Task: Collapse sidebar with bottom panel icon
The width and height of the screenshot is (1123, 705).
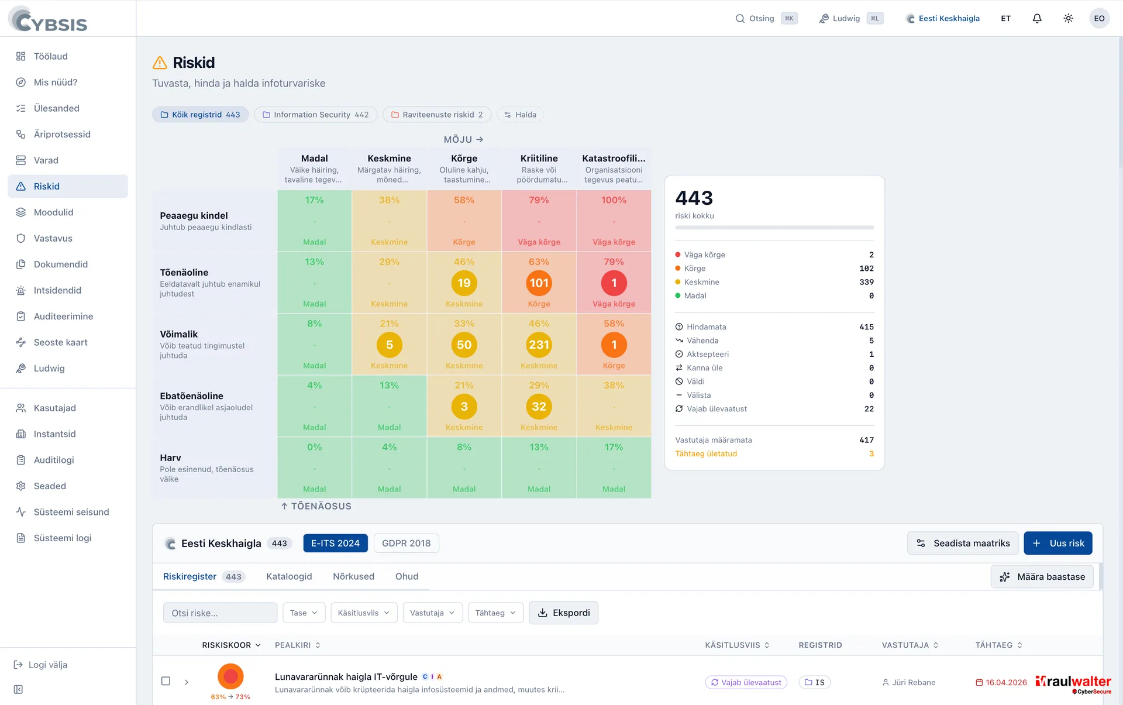Action: pyautogui.click(x=18, y=689)
